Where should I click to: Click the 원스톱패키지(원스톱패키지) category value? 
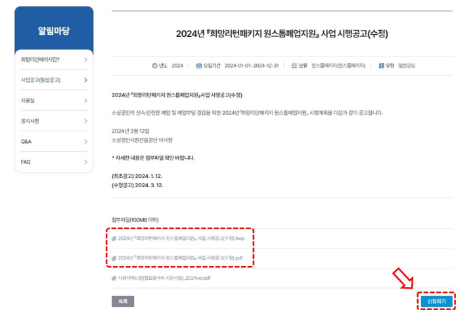(x=338, y=66)
